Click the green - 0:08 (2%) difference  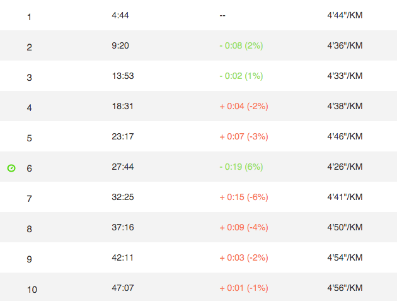[x=241, y=45]
